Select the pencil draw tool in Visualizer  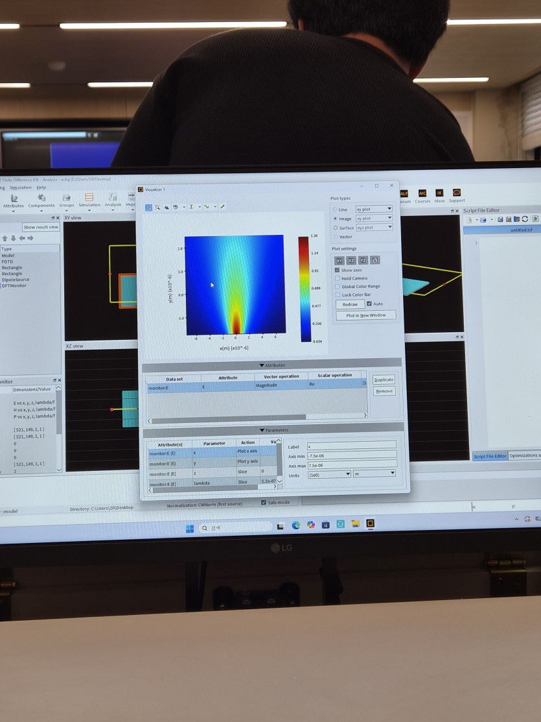[x=223, y=207]
